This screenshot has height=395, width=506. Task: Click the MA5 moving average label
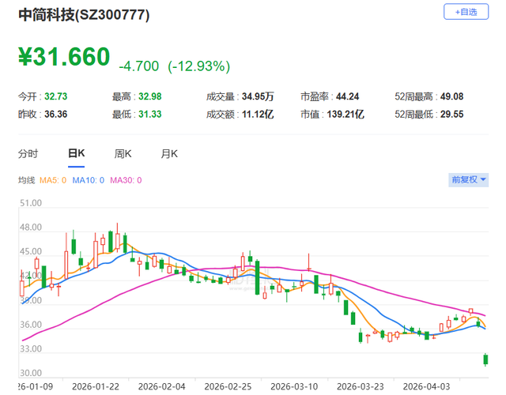53,180
